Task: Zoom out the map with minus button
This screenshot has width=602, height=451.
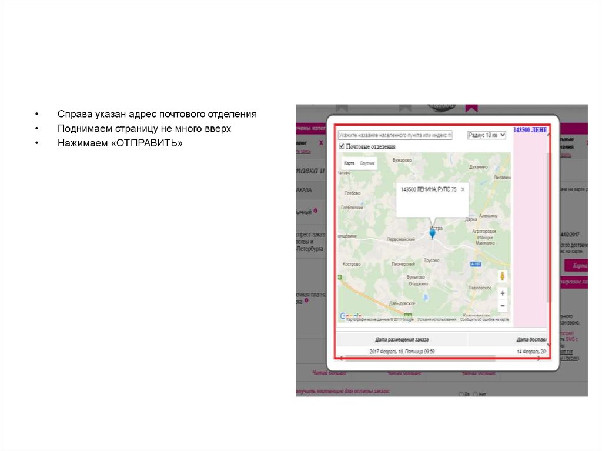Action: pyautogui.click(x=502, y=306)
